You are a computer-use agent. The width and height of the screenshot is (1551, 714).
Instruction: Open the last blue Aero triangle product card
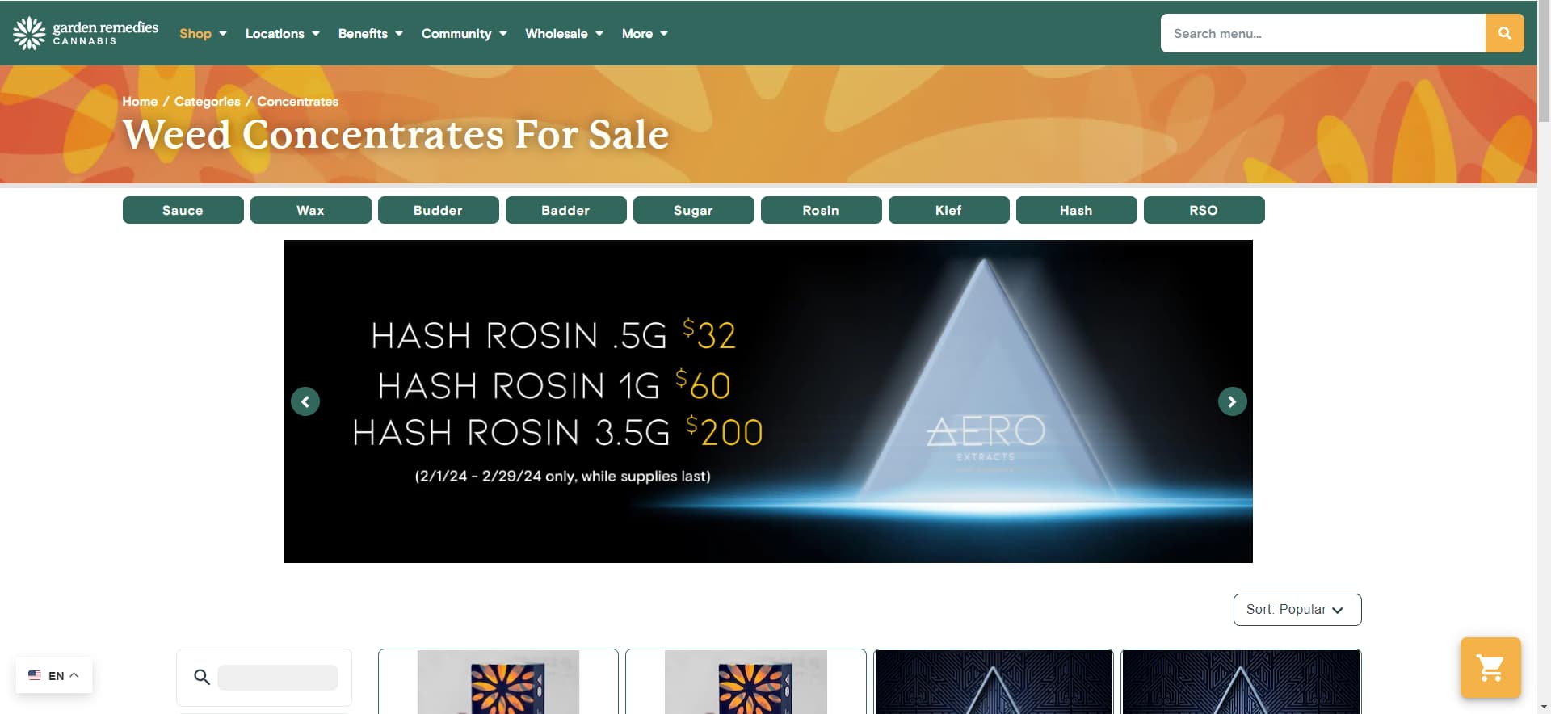pyautogui.click(x=1242, y=681)
